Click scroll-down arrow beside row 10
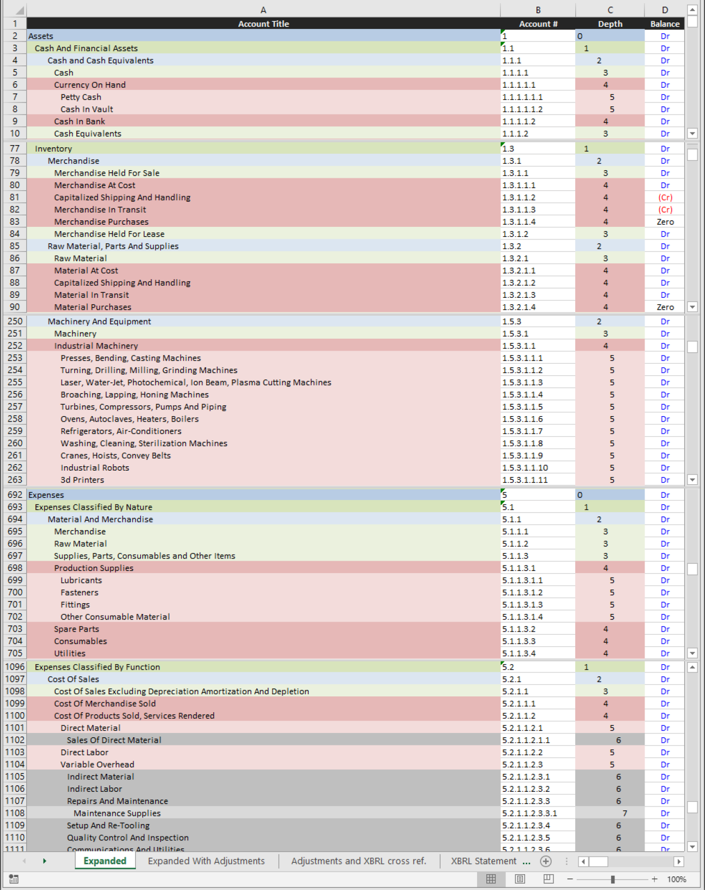 692,134
